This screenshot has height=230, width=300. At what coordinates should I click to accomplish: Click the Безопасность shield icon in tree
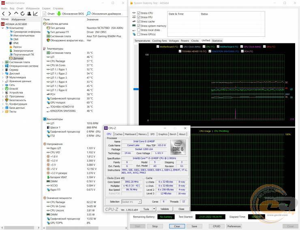coord(7,100)
